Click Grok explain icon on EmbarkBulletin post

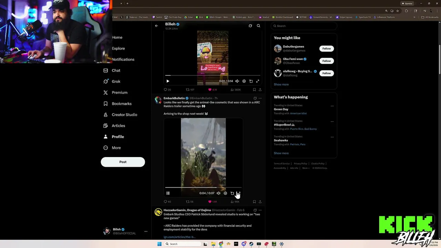coord(255,98)
